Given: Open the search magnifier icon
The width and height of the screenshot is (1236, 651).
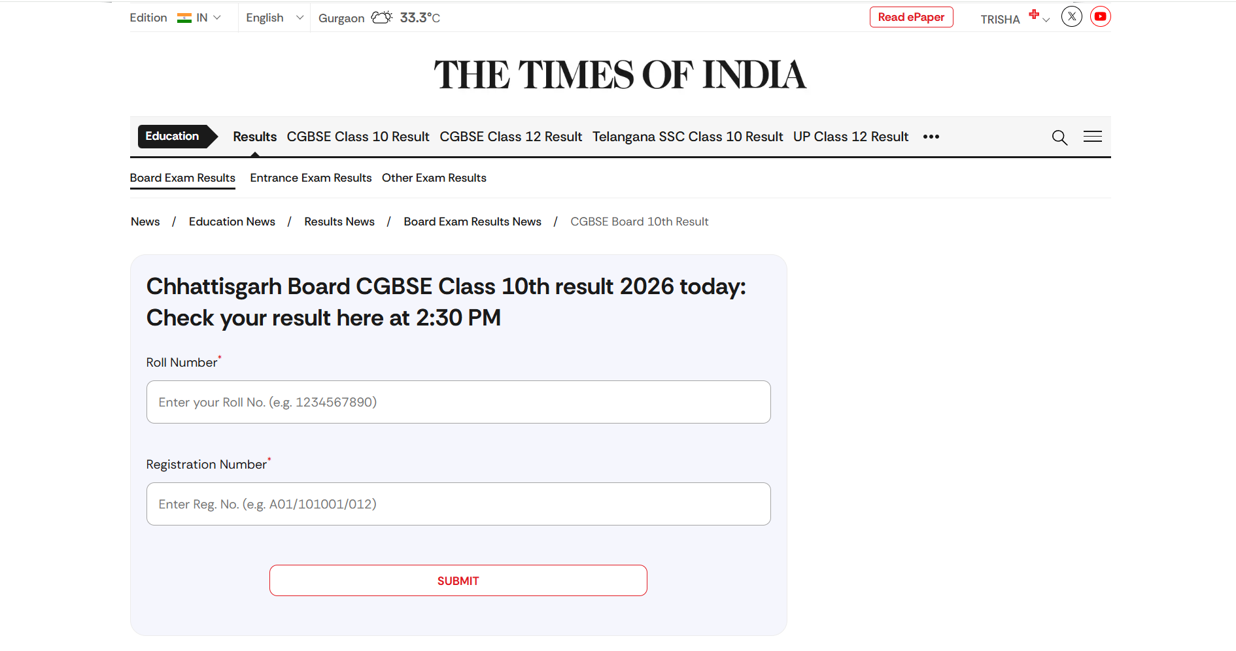Looking at the screenshot, I should pos(1059,137).
